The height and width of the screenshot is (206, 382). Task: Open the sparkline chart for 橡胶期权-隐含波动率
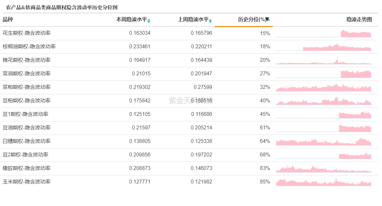324,168
